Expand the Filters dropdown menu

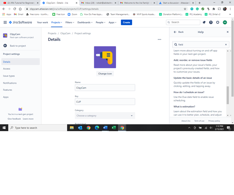point(70,22)
